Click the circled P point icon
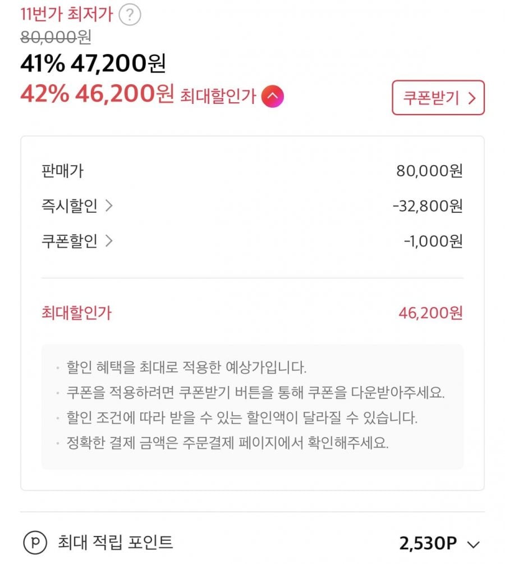Image resolution: width=505 pixels, height=564 pixels. pyautogui.click(x=34, y=543)
